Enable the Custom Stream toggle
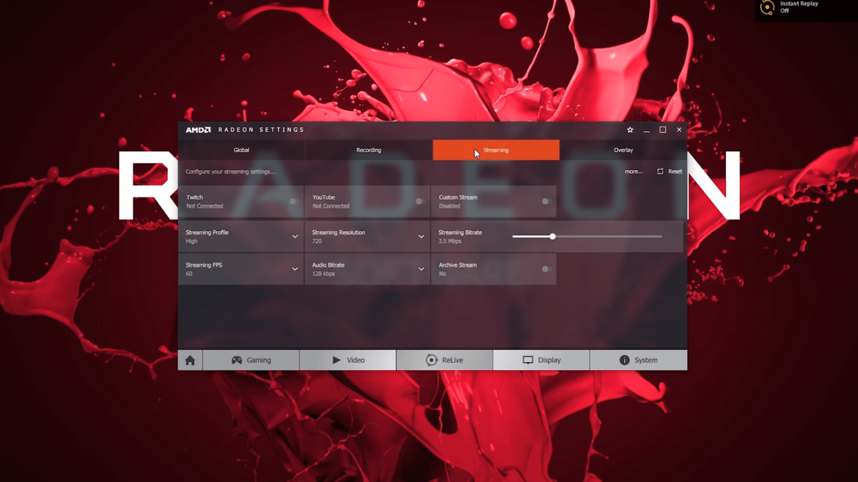This screenshot has width=858, height=482. pos(546,201)
